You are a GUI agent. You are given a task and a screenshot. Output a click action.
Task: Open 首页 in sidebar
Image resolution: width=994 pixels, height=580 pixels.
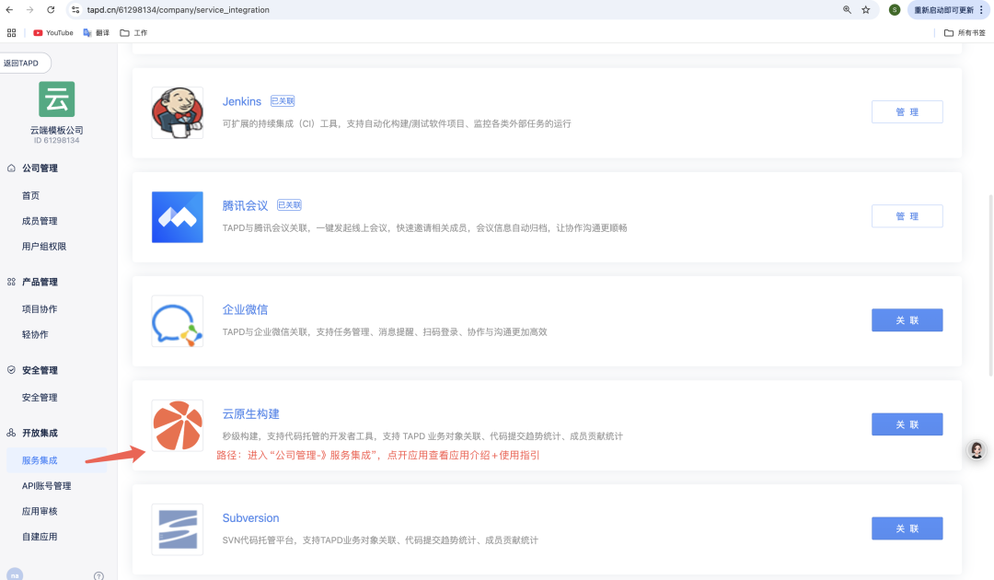coord(30,195)
